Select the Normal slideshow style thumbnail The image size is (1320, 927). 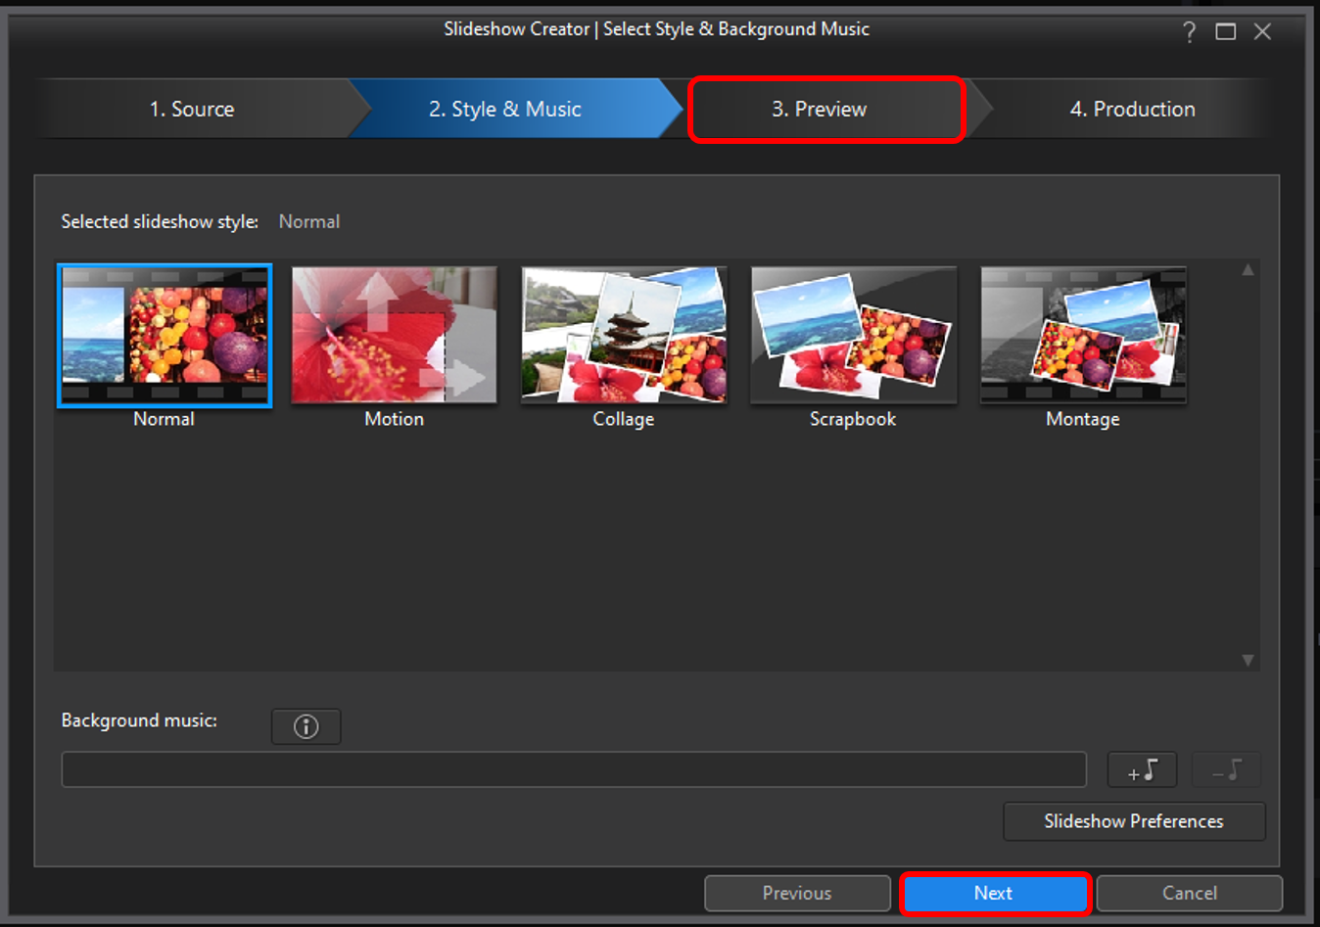[165, 335]
